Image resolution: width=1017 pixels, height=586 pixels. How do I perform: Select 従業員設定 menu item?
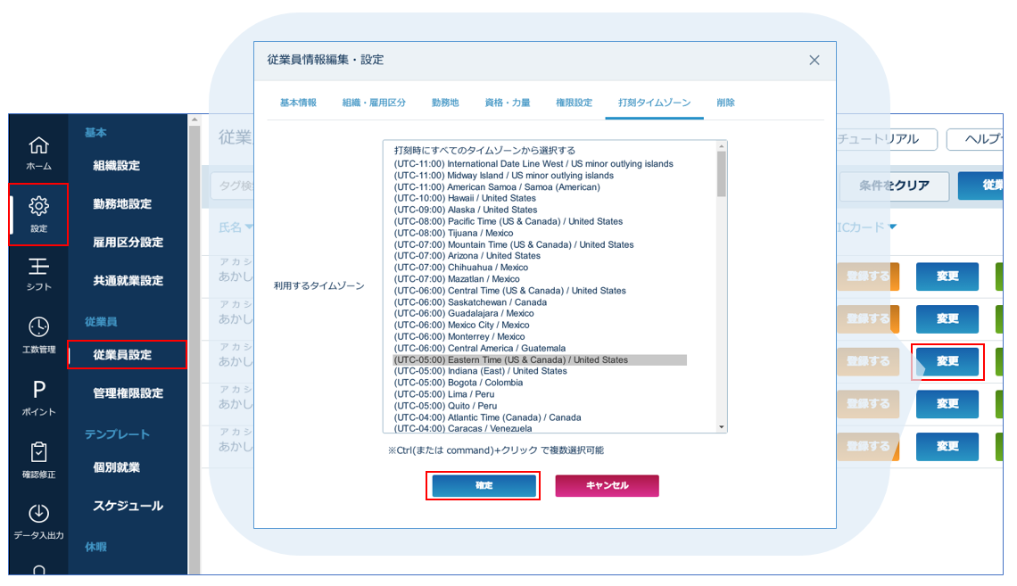[127, 355]
